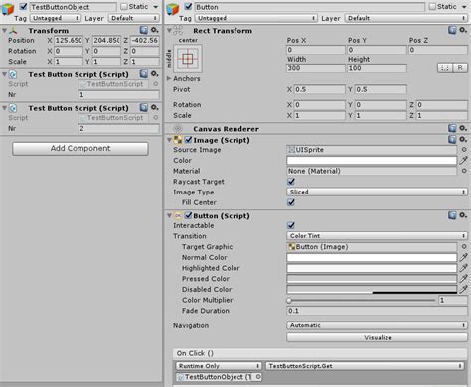The height and width of the screenshot is (387, 471).
Task: Toggle Static checkbox for Button object
Action: pyautogui.click(x=432, y=7)
